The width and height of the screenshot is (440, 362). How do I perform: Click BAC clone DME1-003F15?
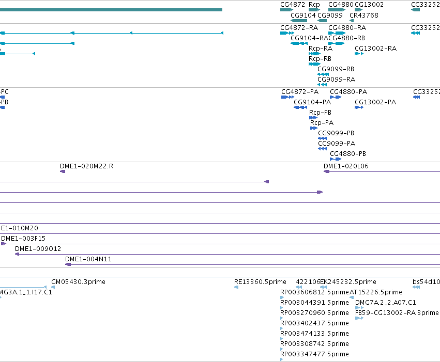click(23, 239)
